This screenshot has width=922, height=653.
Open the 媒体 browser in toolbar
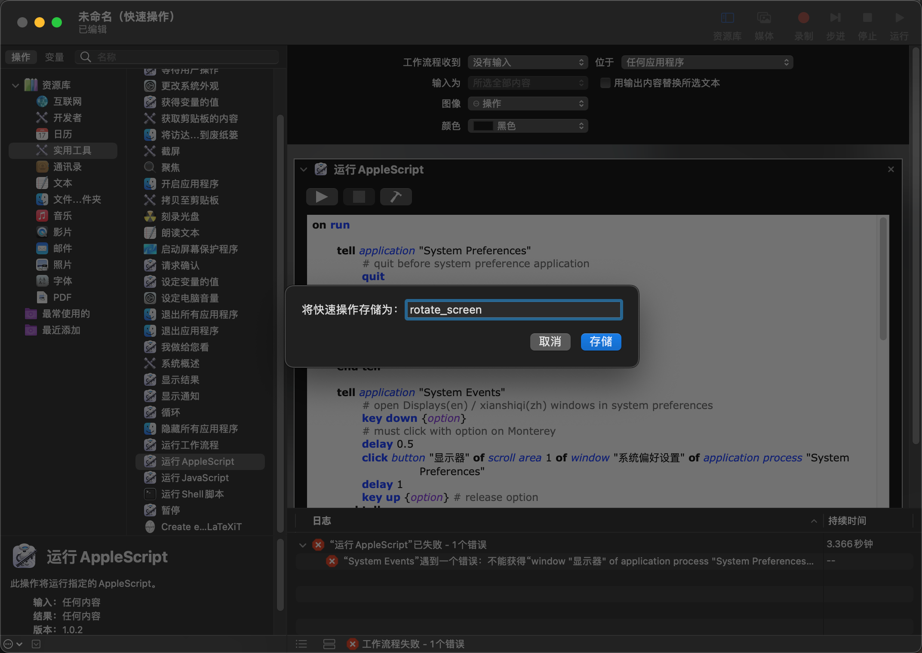pos(764,24)
